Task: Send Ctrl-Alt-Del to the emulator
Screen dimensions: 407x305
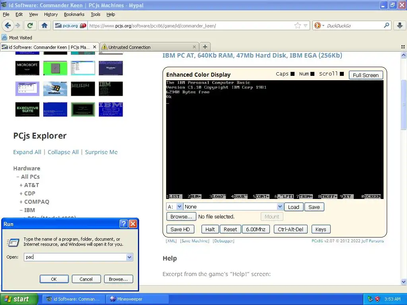Action: [x=291, y=229]
